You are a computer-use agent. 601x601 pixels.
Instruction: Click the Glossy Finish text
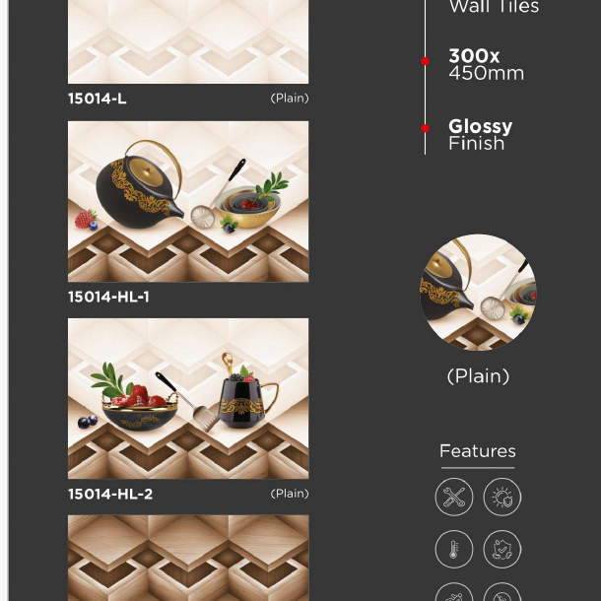click(x=480, y=135)
